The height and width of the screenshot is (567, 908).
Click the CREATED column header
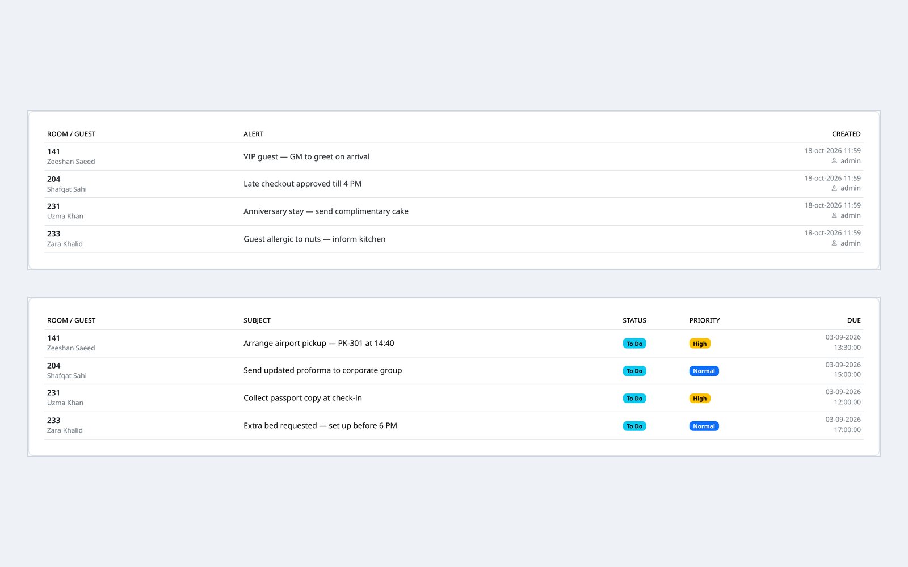[846, 134]
